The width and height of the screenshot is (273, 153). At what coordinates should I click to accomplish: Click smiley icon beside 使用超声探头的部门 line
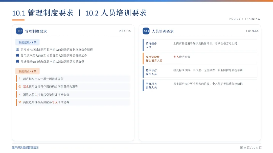[x=17, y=55]
